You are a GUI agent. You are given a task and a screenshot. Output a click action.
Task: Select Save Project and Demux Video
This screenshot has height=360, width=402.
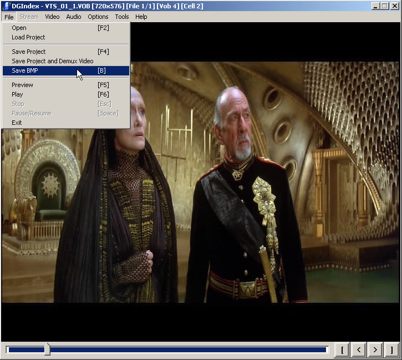(x=66, y=61)
